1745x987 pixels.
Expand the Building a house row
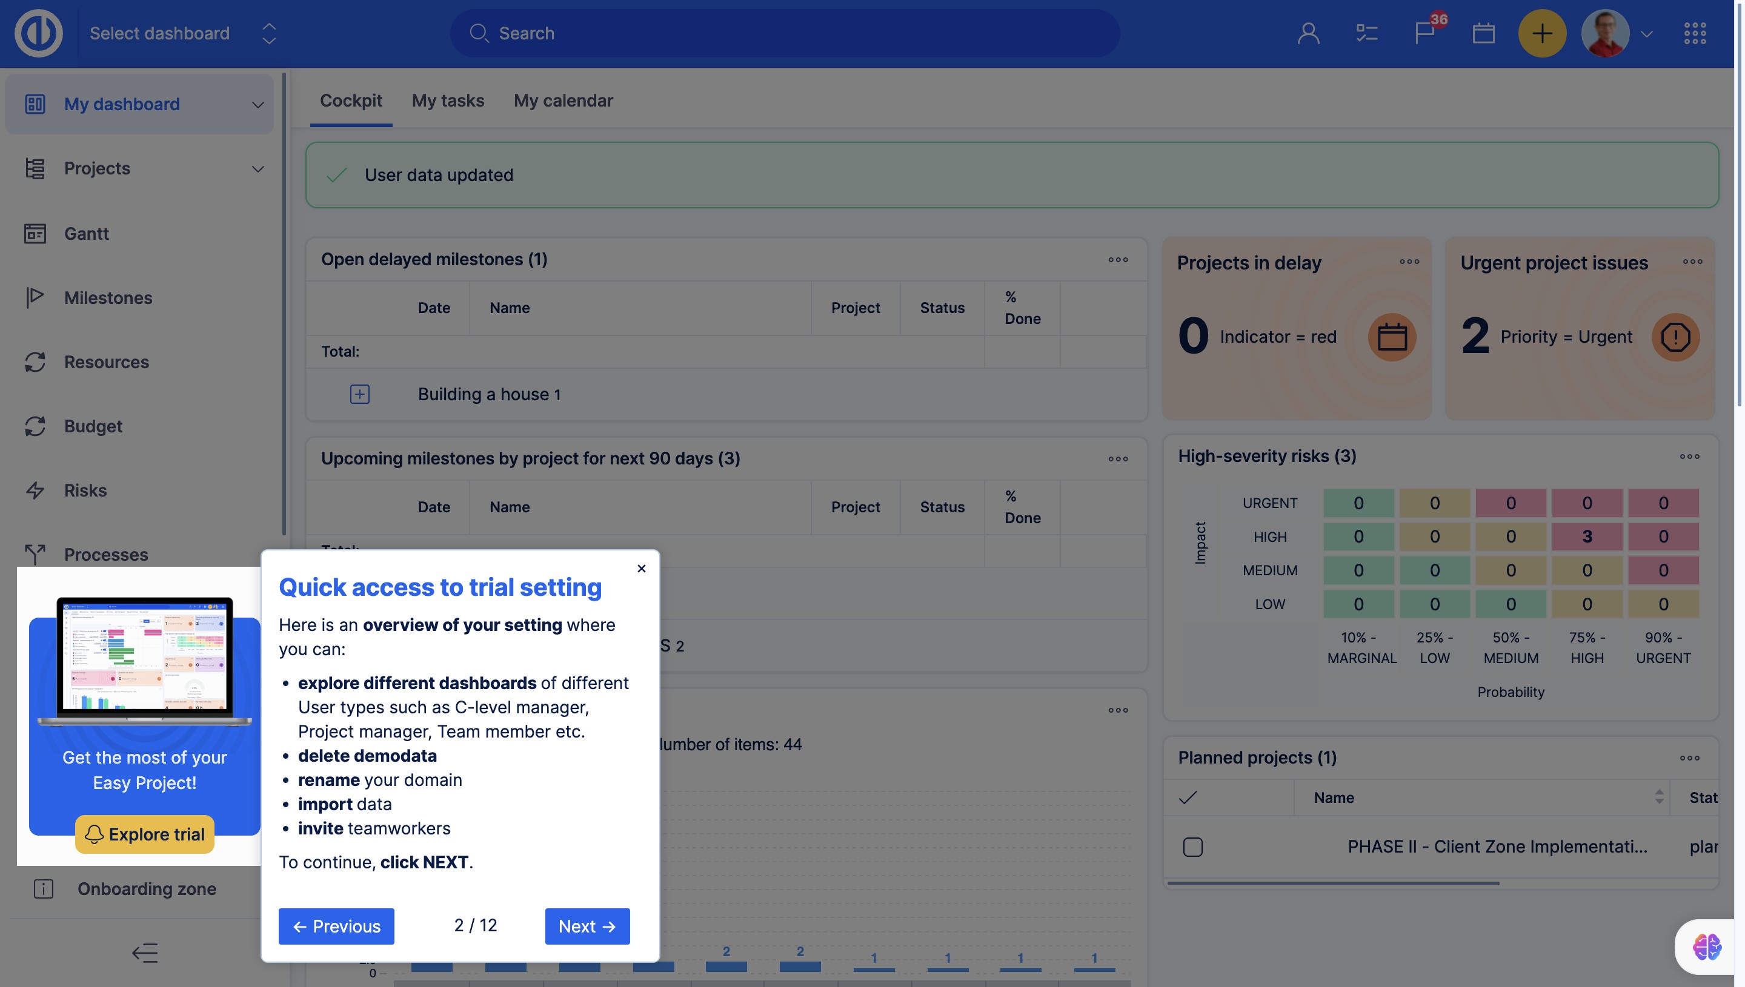point(359,394)
